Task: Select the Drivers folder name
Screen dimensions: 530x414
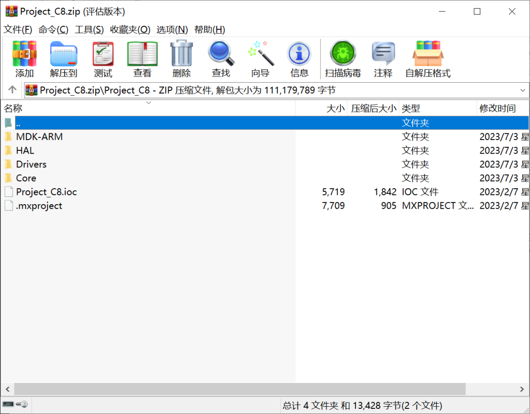Action: [31, 164]
